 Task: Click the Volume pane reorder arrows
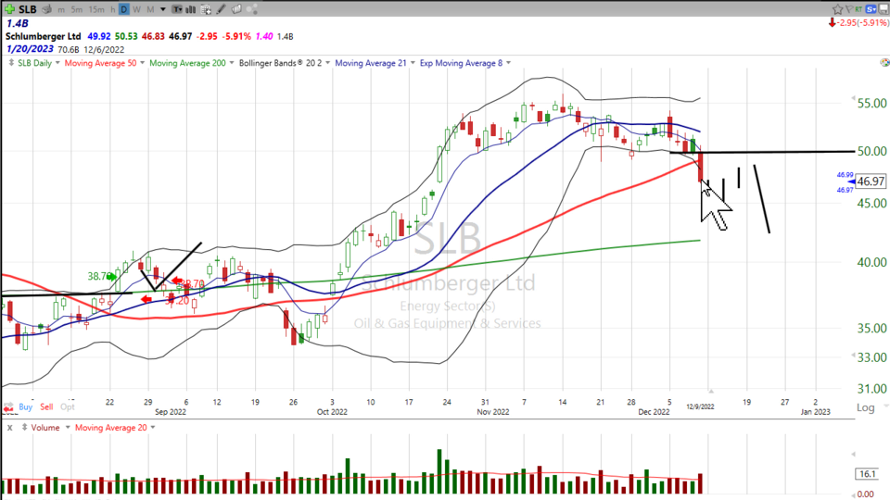tap(24, 428)
